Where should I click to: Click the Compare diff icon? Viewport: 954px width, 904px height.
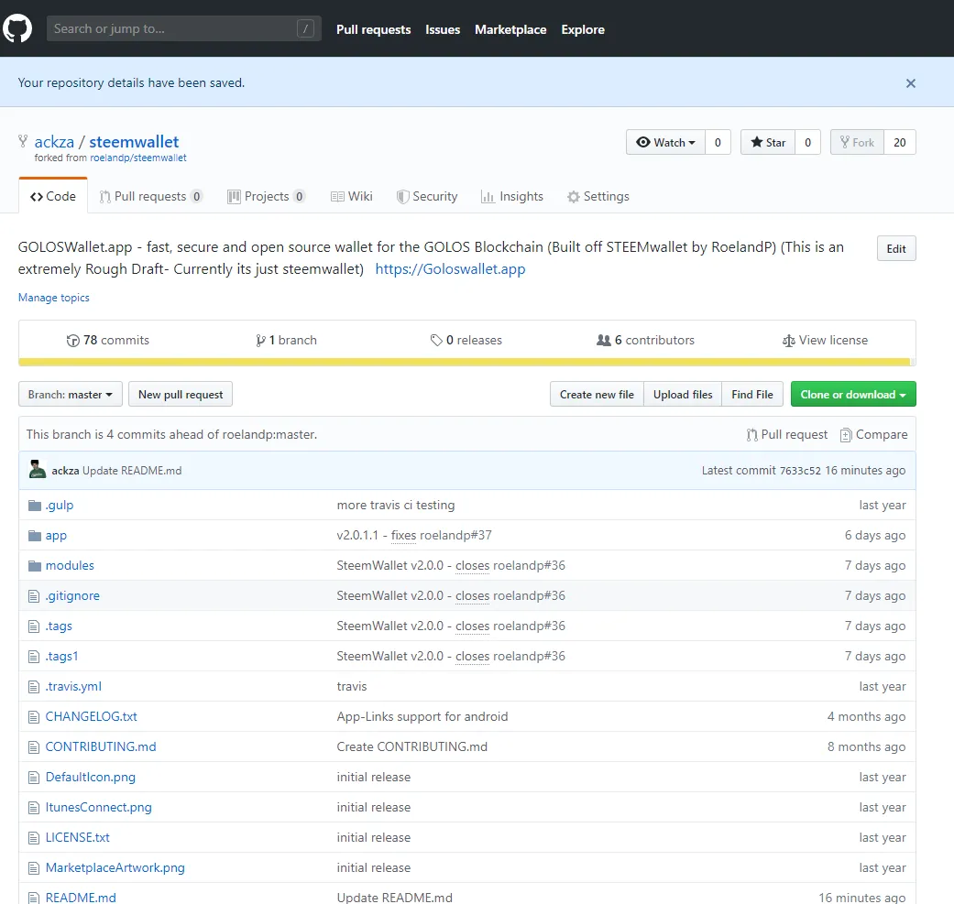(846, 435)
